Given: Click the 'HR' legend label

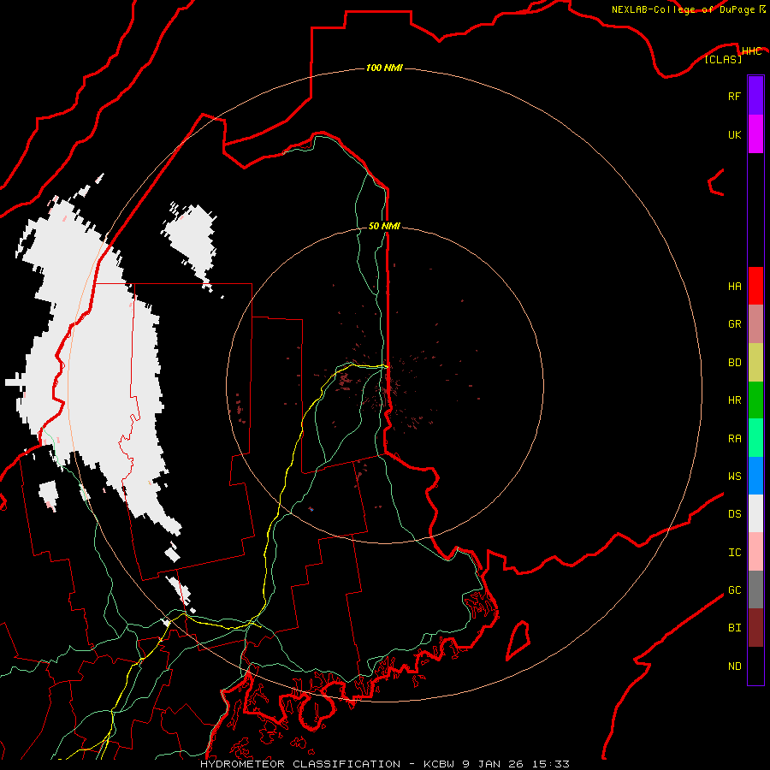Looking at the screenshot, I should (734, 400).
